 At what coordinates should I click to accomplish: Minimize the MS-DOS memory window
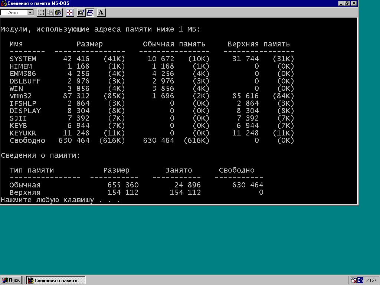[x=341, y=3]
